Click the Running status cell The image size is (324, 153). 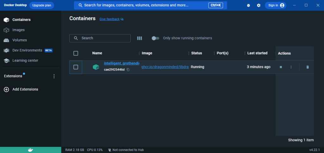pyautogui.click(x=197, y=67)
